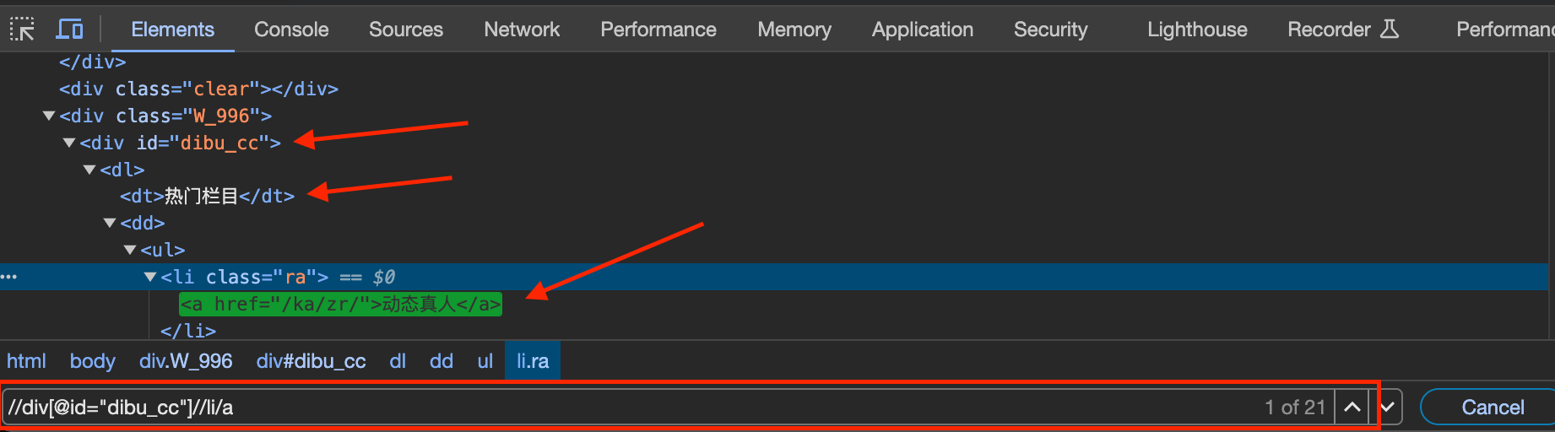Select div#dibu_cc in the breadcrumb bar

[311, 361]
